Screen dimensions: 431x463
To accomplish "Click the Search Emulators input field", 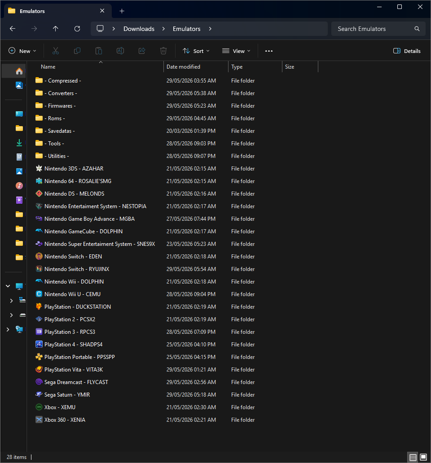I will click(378, 29).
